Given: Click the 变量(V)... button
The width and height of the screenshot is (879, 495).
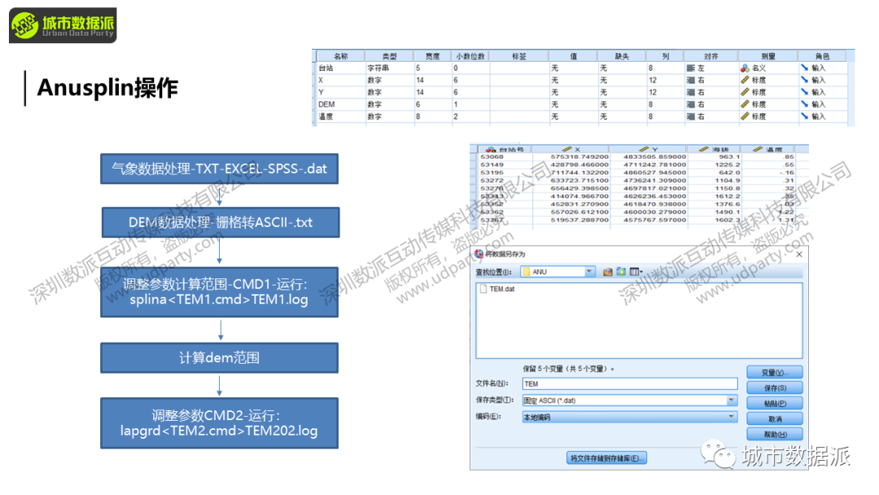Looking at the screenshot, I should (775, 373).
